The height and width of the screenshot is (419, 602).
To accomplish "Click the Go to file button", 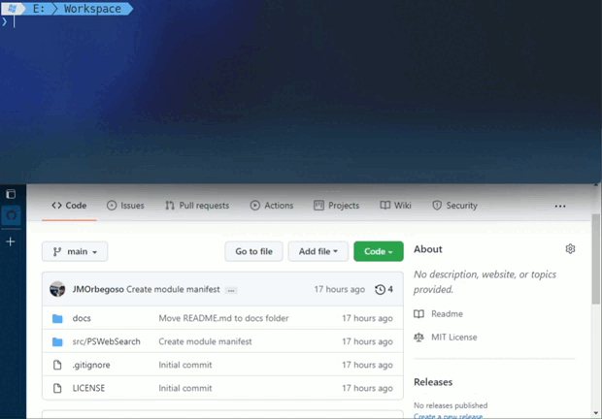I will (253, 251).
